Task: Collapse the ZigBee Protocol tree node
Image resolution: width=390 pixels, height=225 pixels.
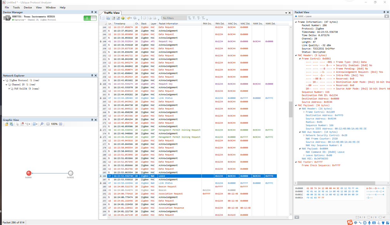Action: (x=4, y=81)
